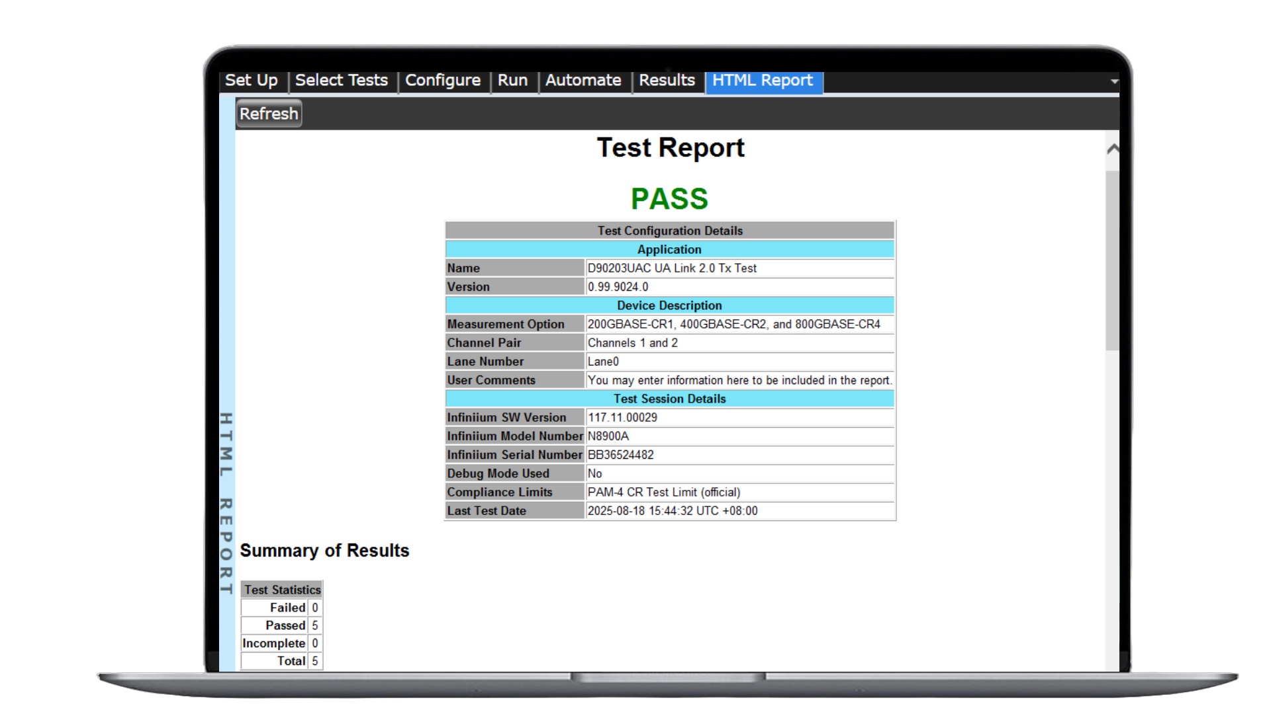Viewport: 1271px width, 714px height.
Task: Click the vertical HTML REPORT side label
Action: point(226,502)
